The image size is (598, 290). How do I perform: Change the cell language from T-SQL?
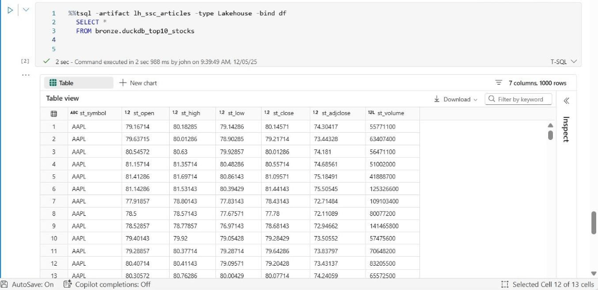pyautogui.click(x=563, y=62)
